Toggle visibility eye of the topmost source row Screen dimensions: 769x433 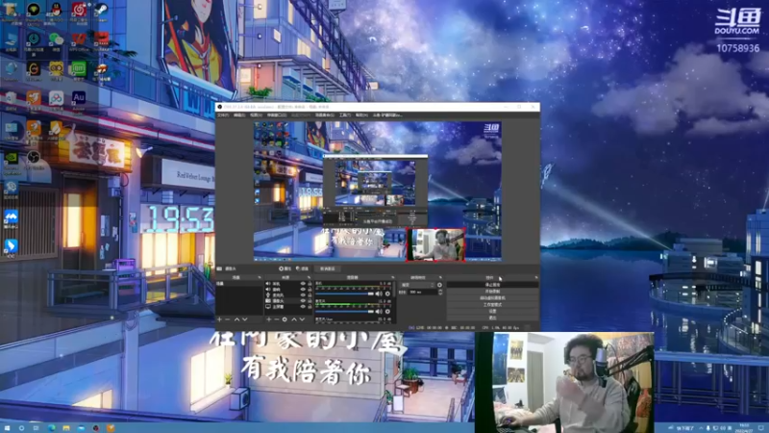pos(303,284)
